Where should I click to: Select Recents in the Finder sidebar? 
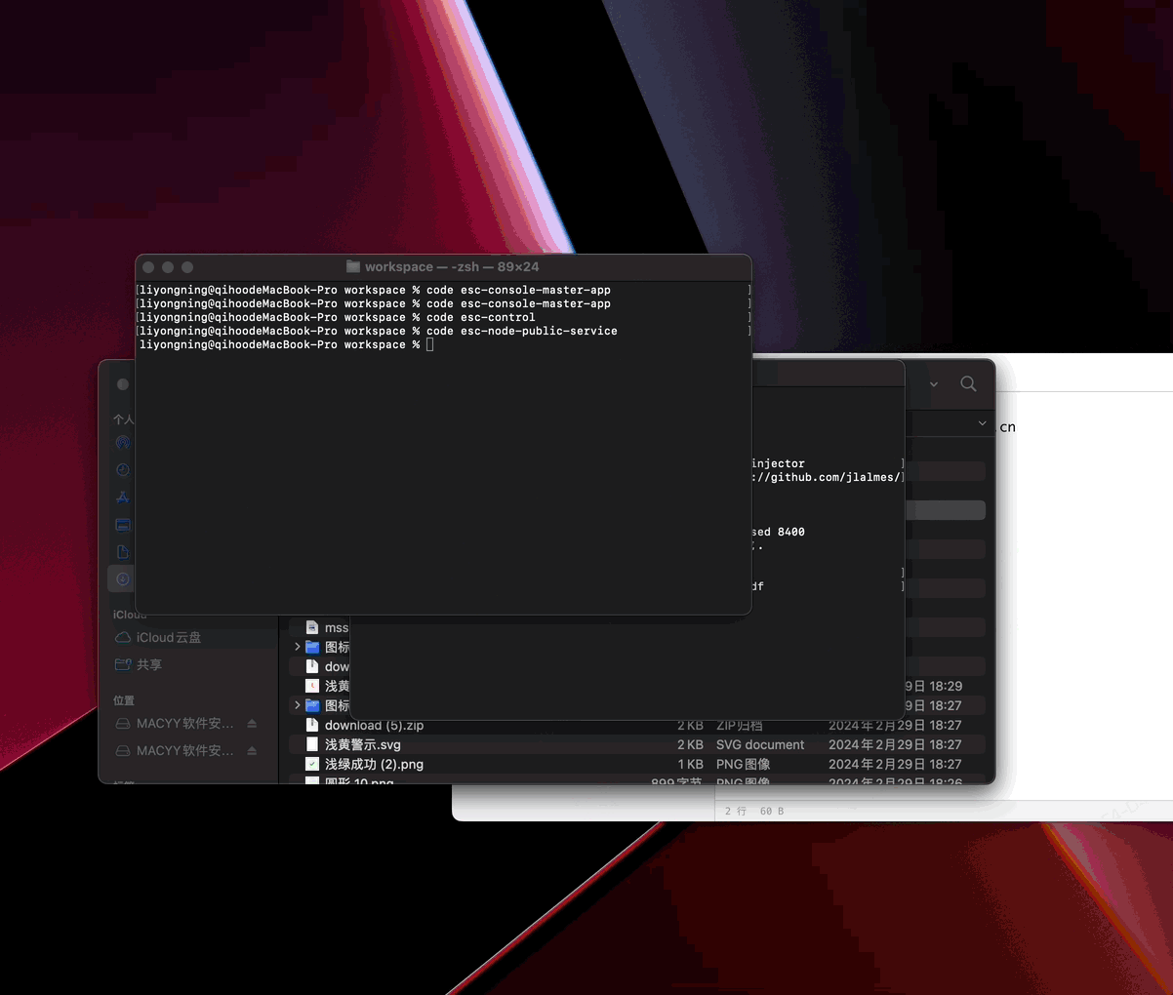tap(122, 469)
